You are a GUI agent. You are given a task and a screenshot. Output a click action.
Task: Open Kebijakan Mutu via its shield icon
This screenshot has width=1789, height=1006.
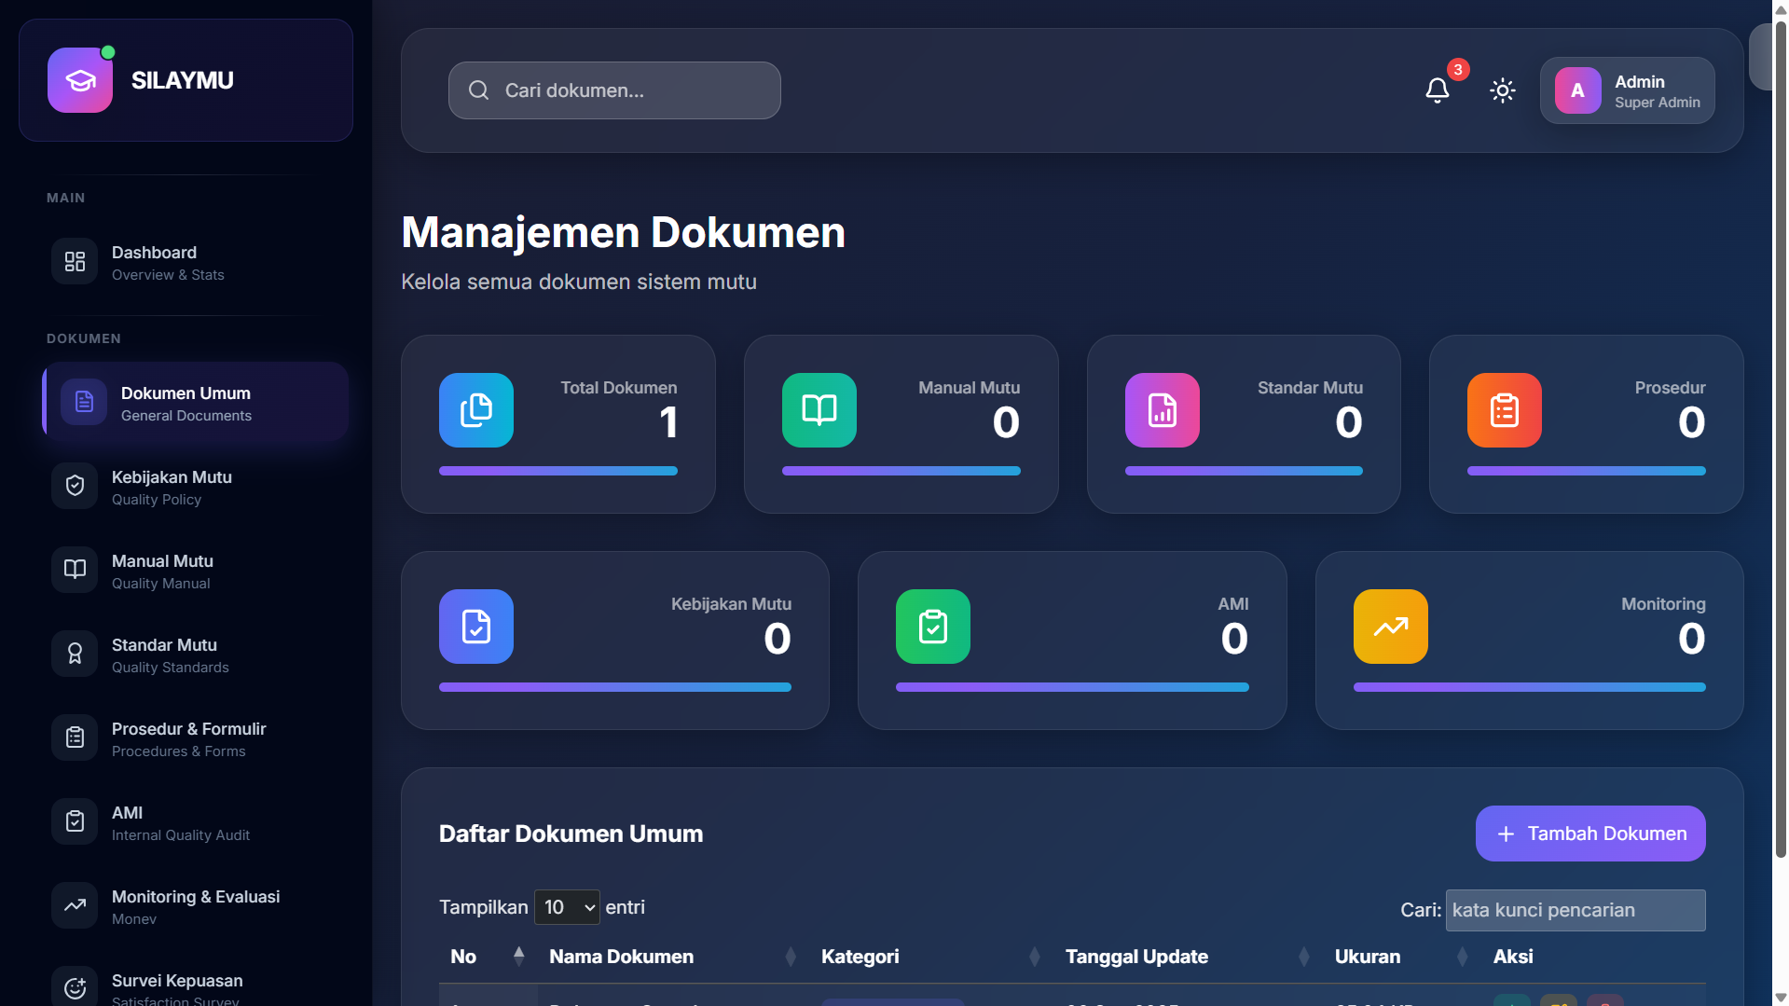75,486
